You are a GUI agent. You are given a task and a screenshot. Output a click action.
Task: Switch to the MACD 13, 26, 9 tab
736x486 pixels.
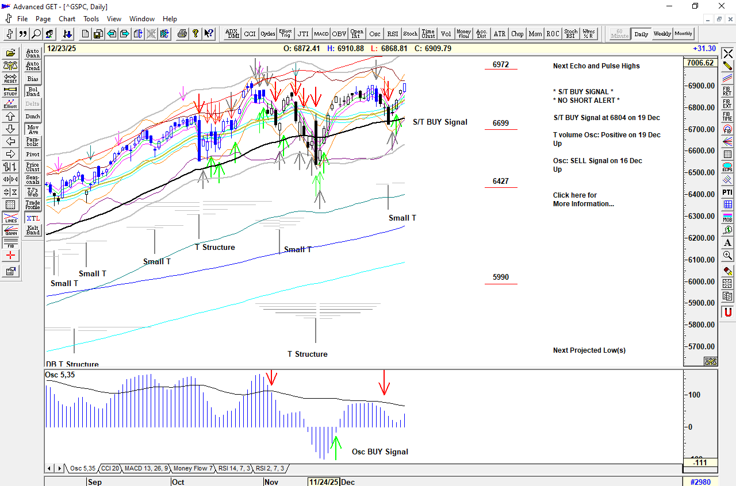click(146, 469)
